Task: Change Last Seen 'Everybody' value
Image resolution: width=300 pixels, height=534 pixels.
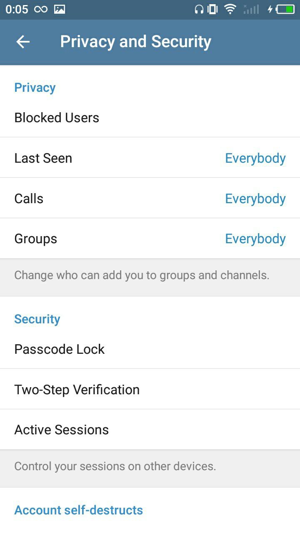Action: [x=255, y=158]
